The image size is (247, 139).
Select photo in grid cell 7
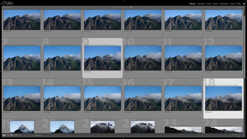(22, 58)
